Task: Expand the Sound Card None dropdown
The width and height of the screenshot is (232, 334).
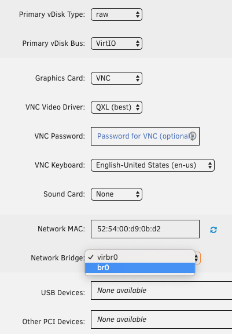Action: click(x=116, y=194)
